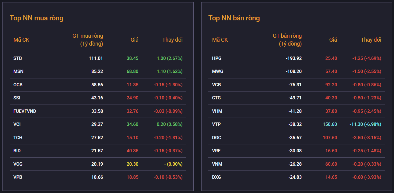394x193 pixels.
Task: Select DXG price 14.65
Action: pos(331,177)
